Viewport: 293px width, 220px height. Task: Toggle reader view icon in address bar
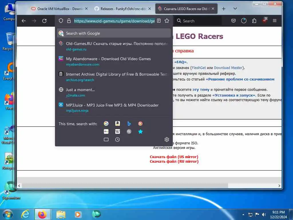(x=159, y=21)
